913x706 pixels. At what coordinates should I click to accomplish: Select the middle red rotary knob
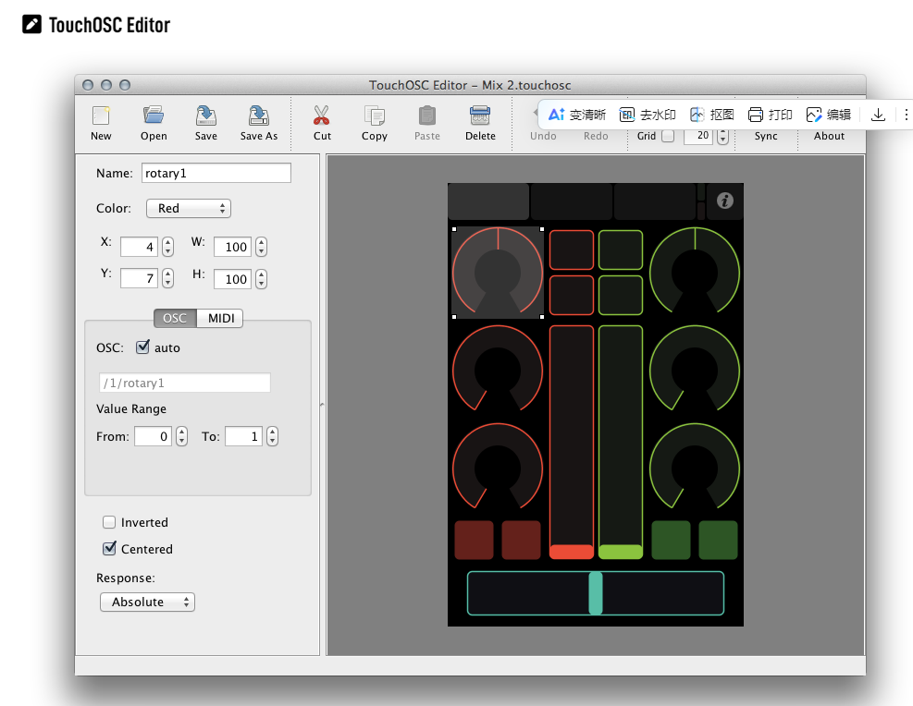498,370
